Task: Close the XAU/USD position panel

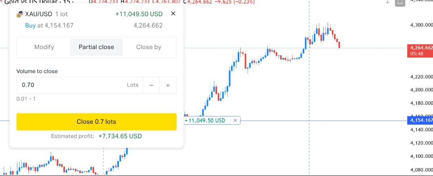Action: click(x=173, y=13)
